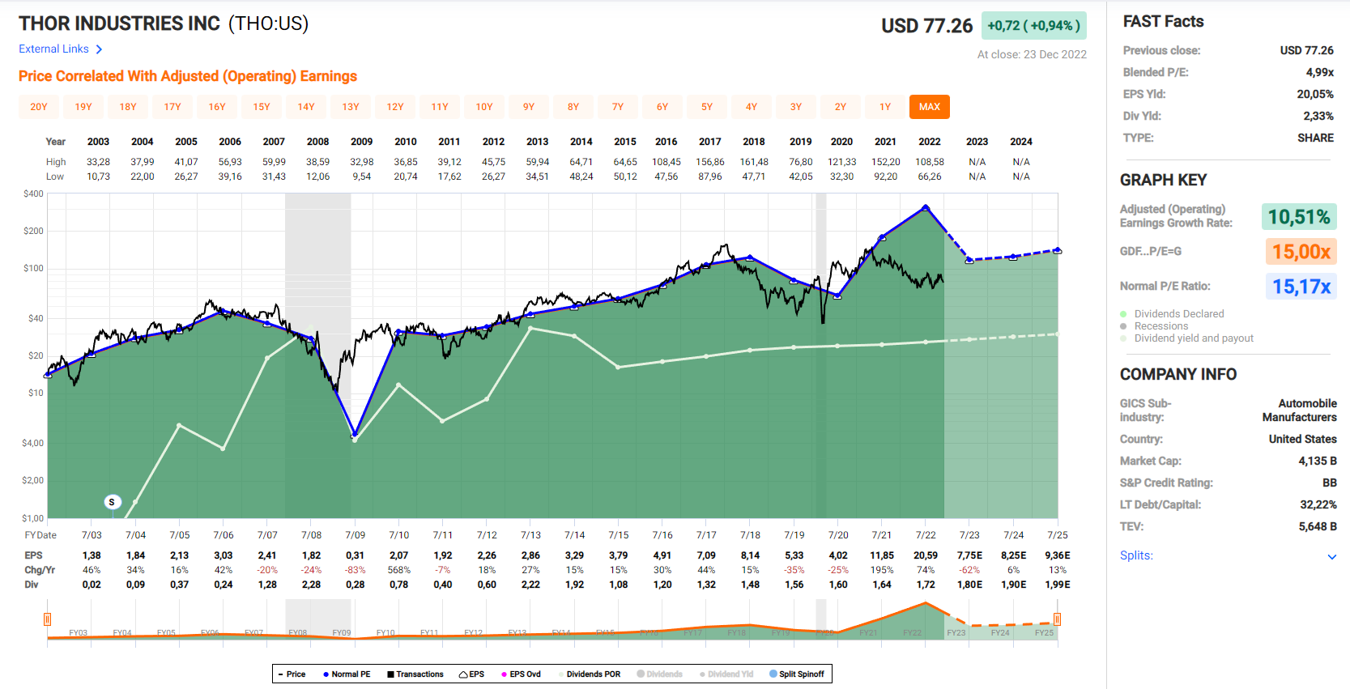Click the Blended P/E value 4,99x

pyautogui.click(x=1320, y=72)
